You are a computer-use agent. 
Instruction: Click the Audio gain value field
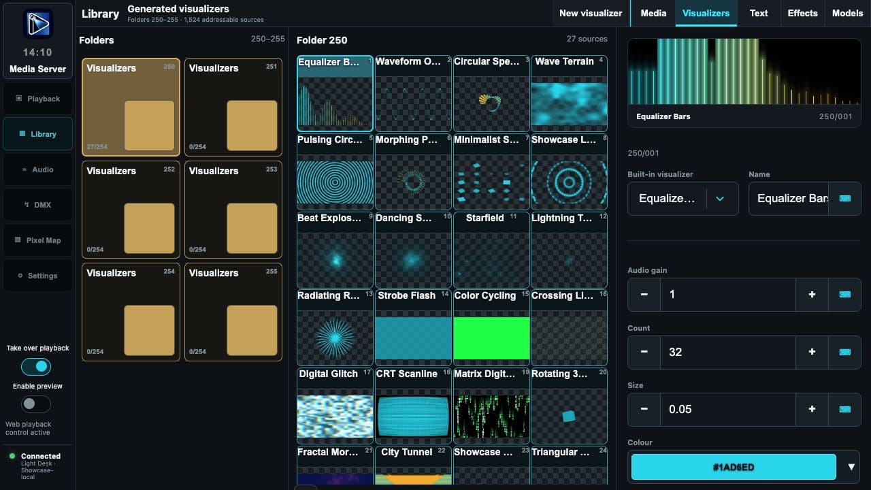(x=728, y=294)
